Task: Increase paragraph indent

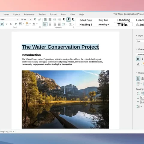Action: 55,19
